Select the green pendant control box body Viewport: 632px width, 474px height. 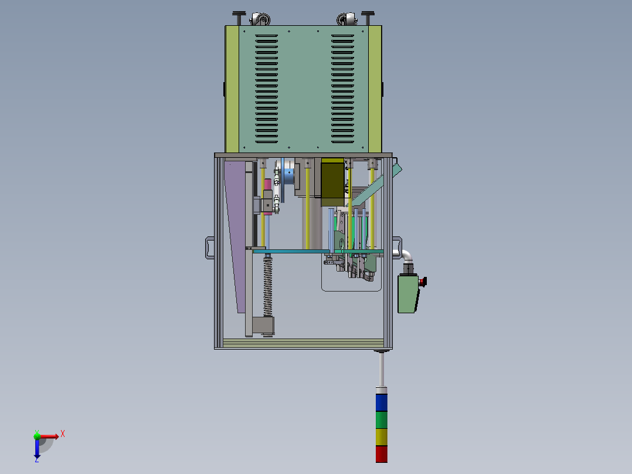(x=408, y=294)
